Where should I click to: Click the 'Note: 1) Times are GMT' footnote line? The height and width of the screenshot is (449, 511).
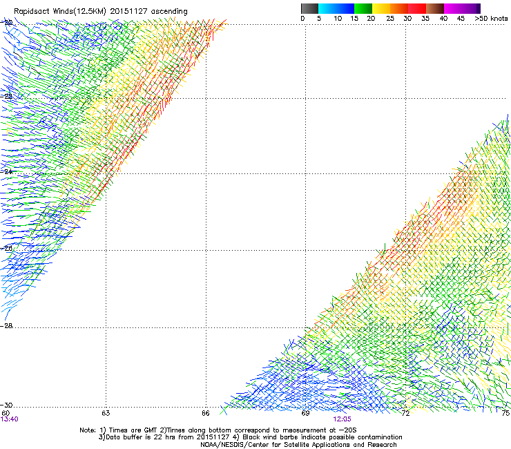[x=218, y=430]
